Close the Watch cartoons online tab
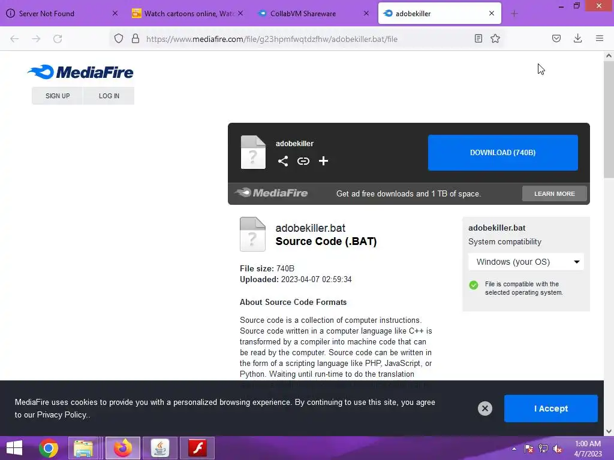Image resolution: width=614 pixels, height=460 pixels. tap(240, 14)
